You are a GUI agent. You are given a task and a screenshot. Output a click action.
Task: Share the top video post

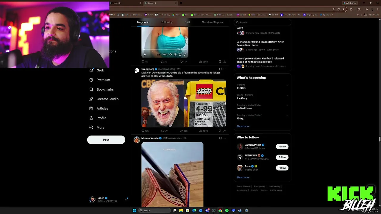coord(225,62)
